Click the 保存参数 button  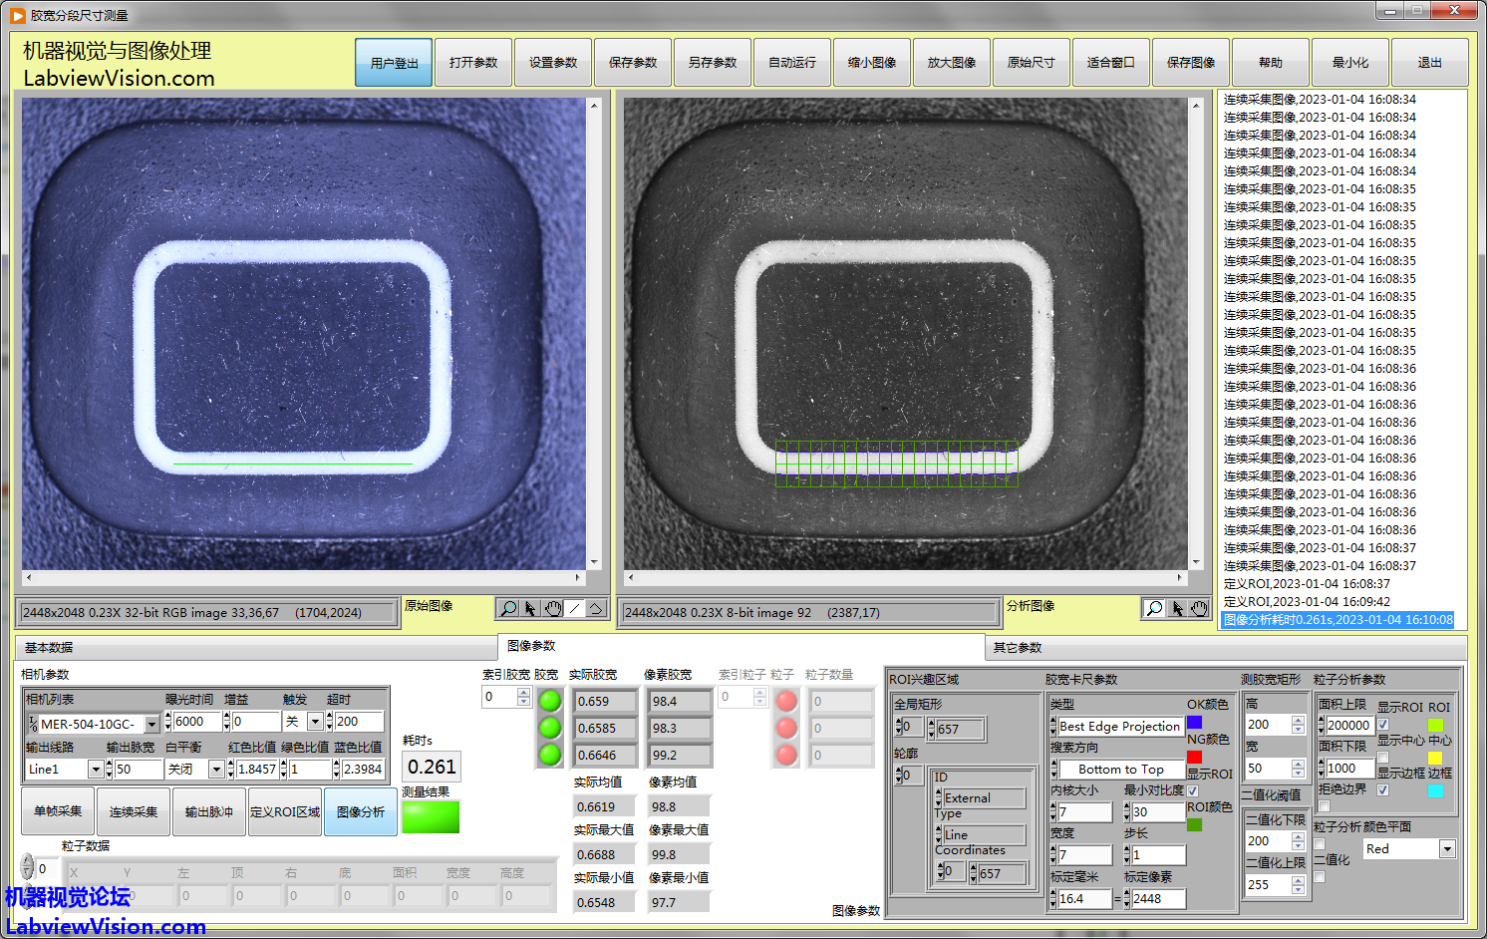point(633,63)
